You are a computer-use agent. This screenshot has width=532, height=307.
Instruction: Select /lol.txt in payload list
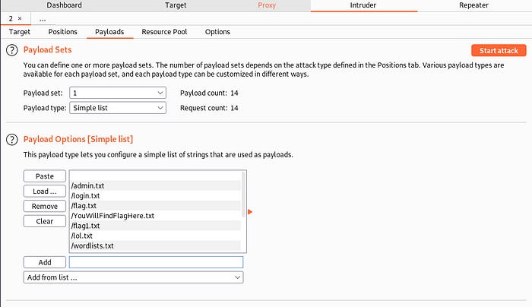(155, 236)
